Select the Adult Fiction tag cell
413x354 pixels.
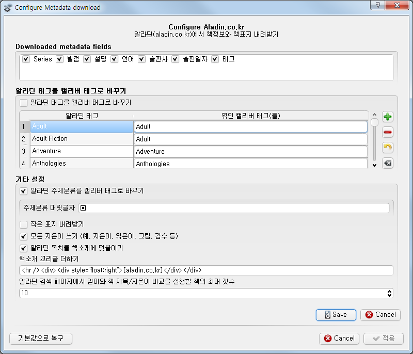82,139
